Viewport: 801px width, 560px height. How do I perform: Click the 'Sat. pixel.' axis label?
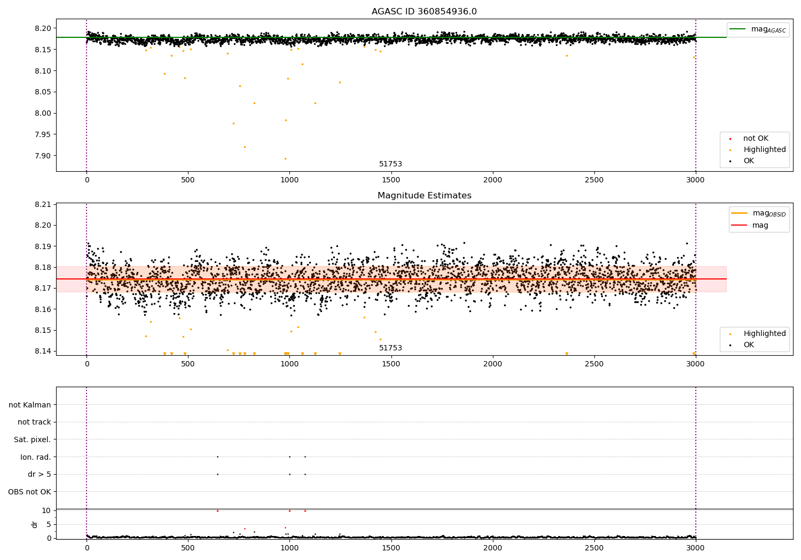[x=33, y=440]
